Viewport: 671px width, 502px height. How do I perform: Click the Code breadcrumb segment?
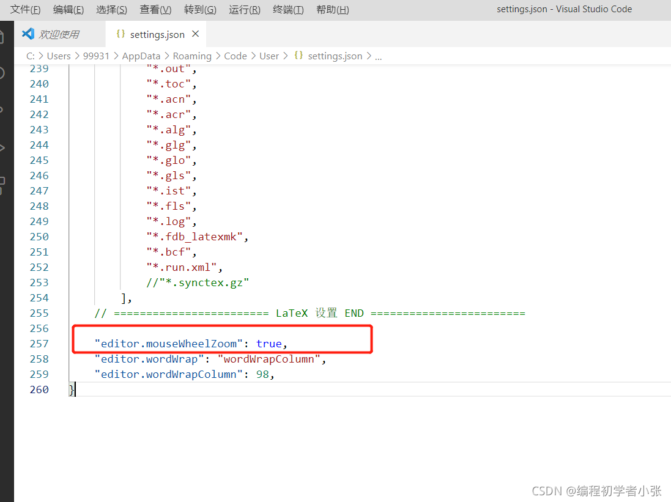click(x=235, y=56)
